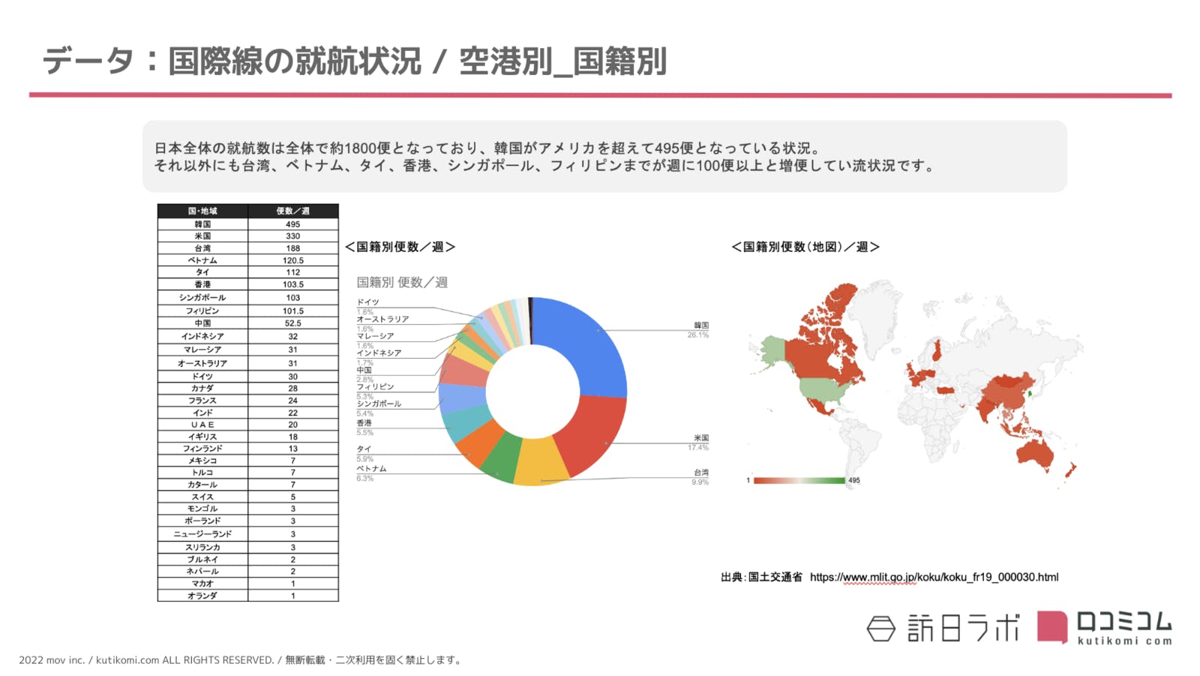
Task: Click the ベトナム table cell
Action: coord(202,260)
